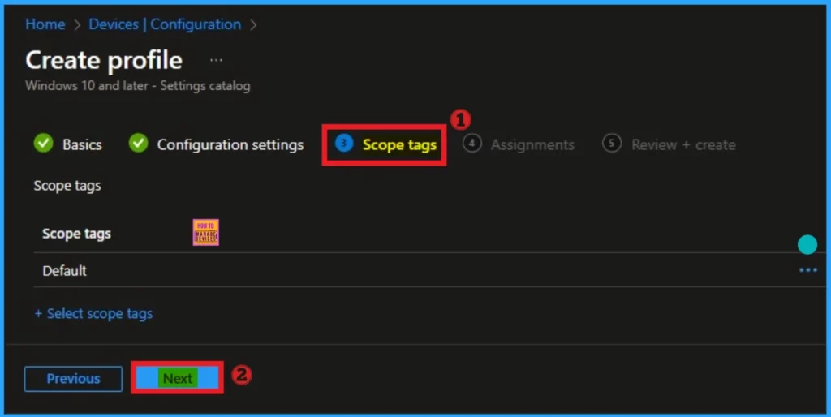Click the green checkmark beside Basics

[44, 143]
